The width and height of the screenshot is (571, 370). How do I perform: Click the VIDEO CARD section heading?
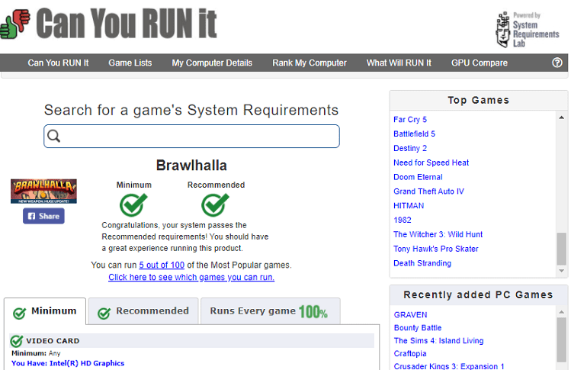click(x=53, y=341)
